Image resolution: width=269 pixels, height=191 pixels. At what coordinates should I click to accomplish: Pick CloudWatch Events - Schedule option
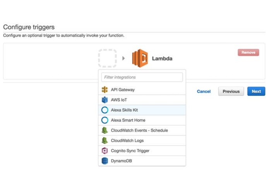[x=142, y=130]
